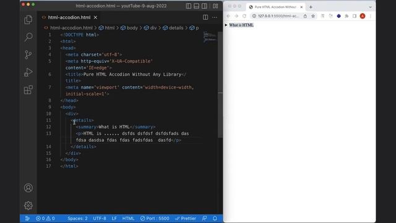Change indentation via Spaces: 2
The image size is (396, 223).
[x=77, y=219]
